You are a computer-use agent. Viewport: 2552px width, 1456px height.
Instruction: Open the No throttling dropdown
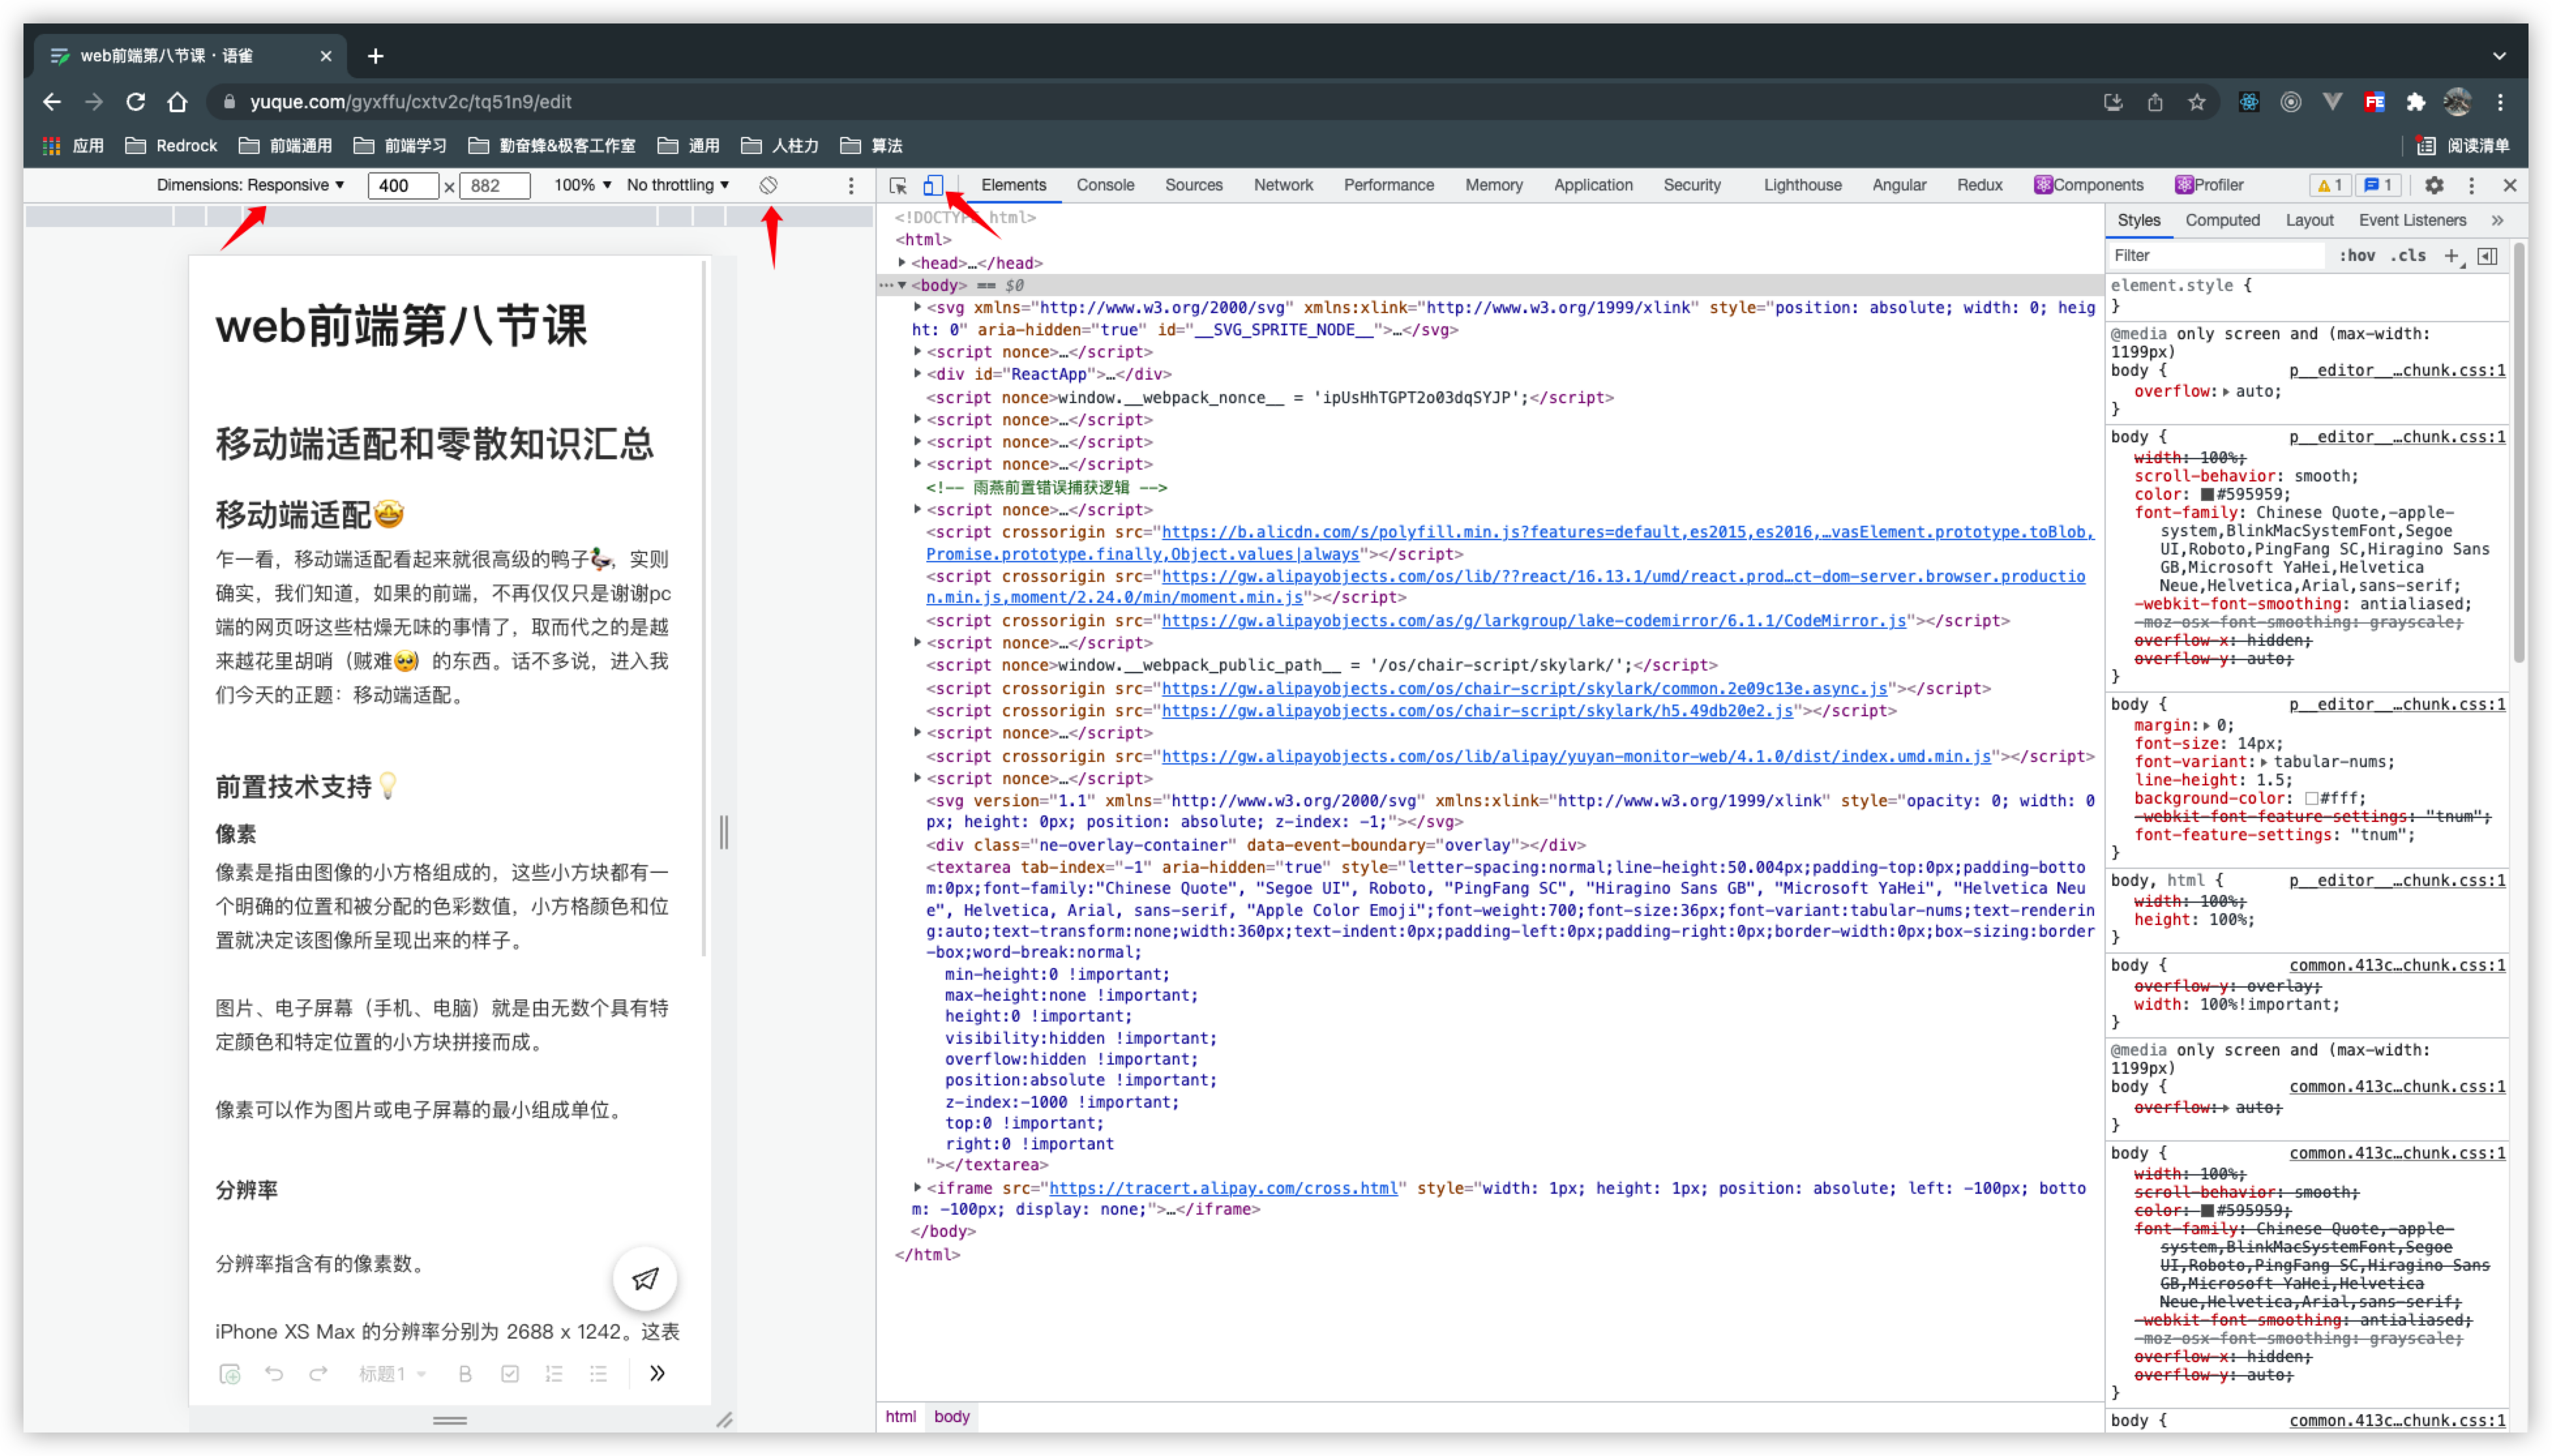[677, 185]
